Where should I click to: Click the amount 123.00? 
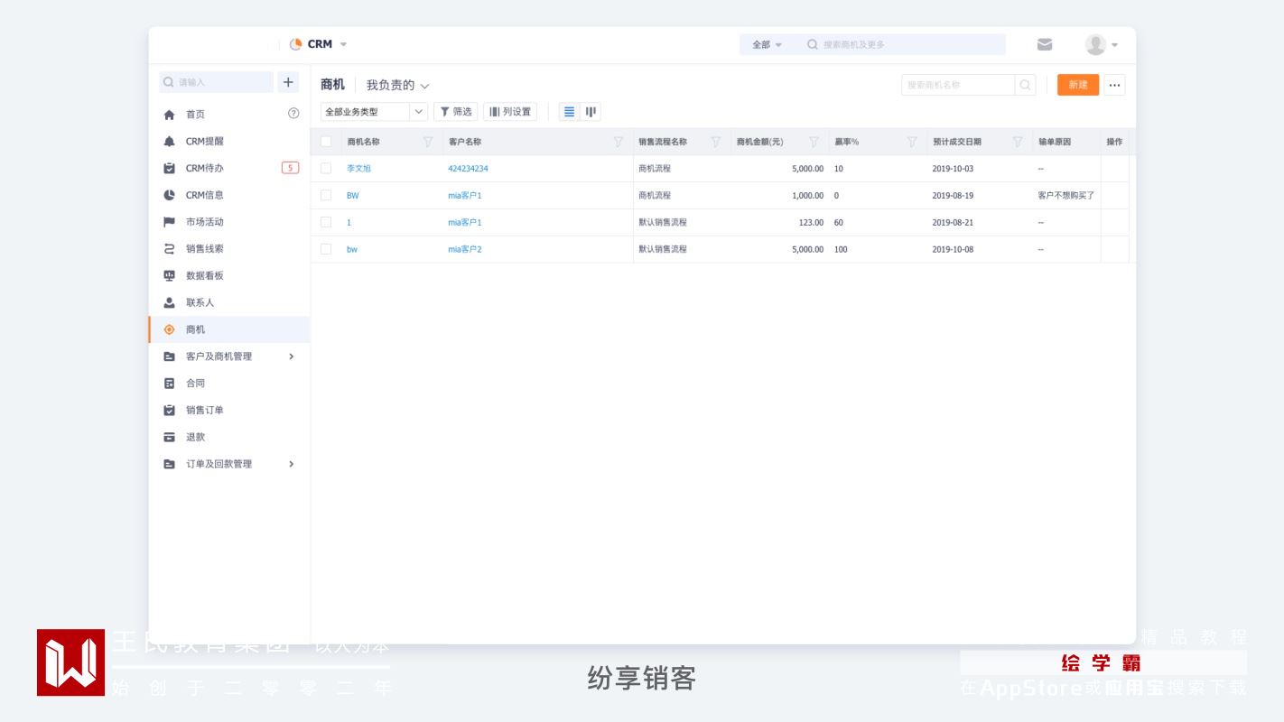click(810, 223)
